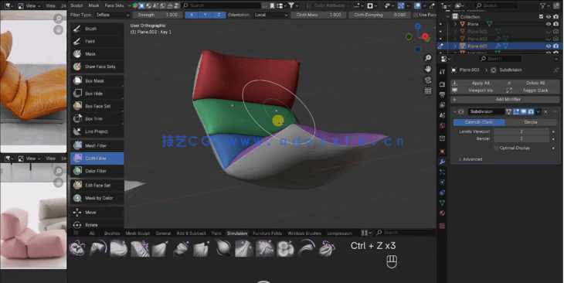
Task: Expand Plane.003 in the outliner
Action: 455,46
